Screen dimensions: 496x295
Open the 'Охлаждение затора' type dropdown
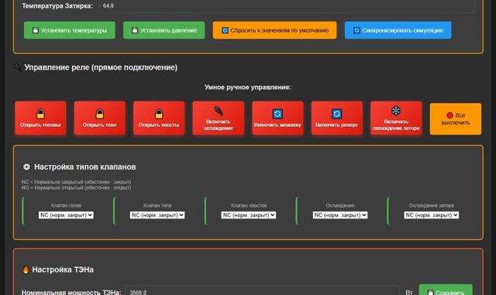coord(431,215)
